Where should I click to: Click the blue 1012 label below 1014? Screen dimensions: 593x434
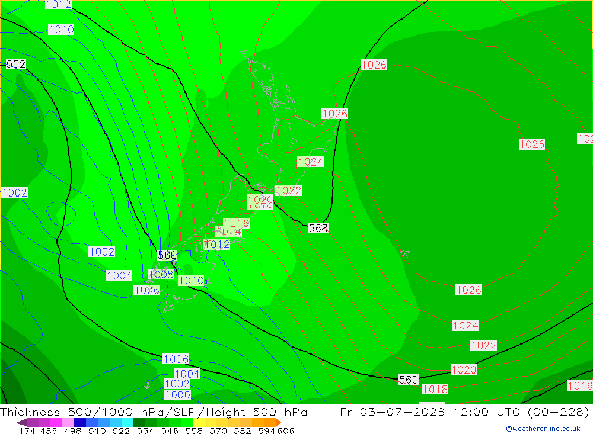[216, 245]
